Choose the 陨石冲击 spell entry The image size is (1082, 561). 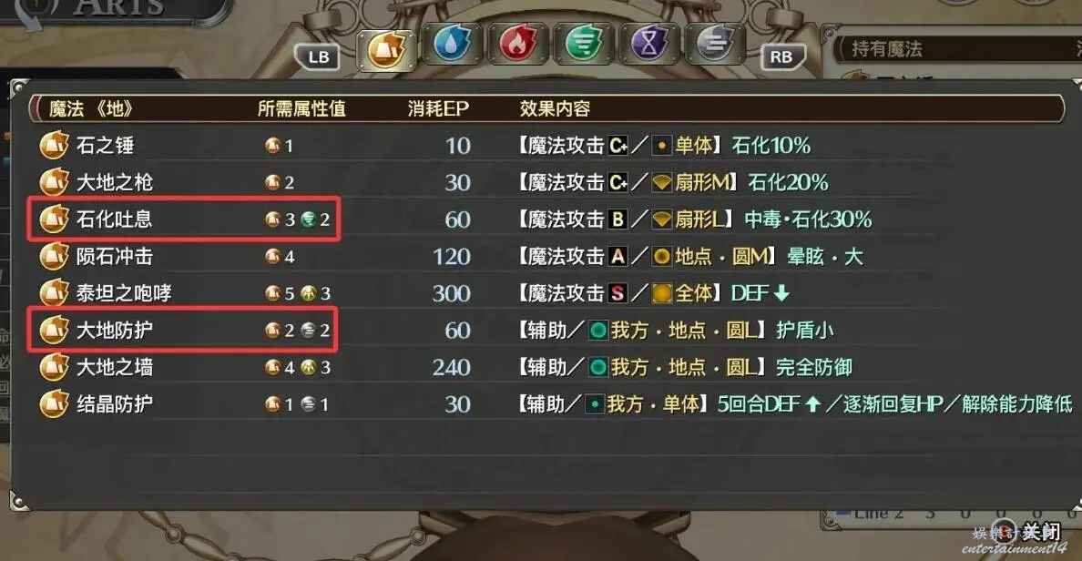tap(546, 257)
